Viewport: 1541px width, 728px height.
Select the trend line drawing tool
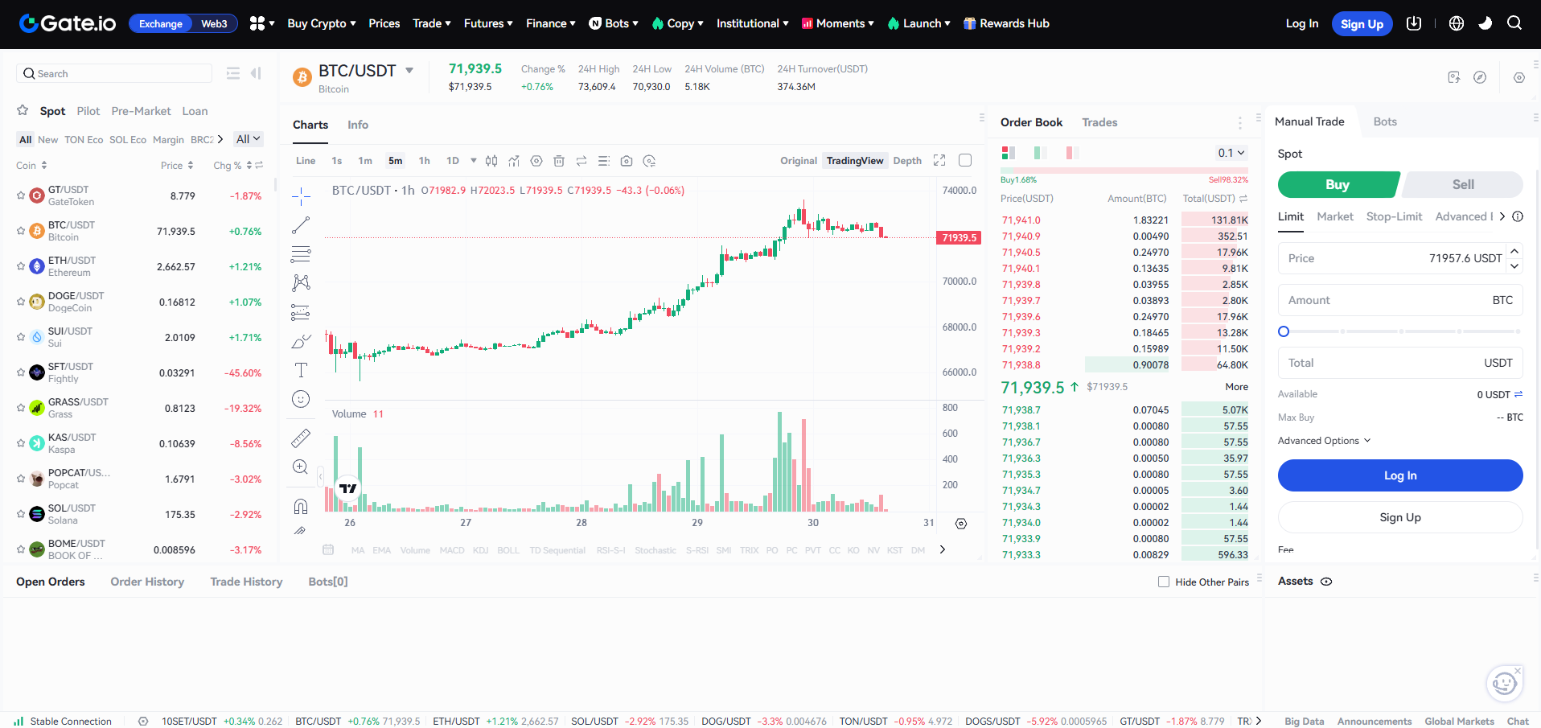pyautogui.click(x=301, y=225)
